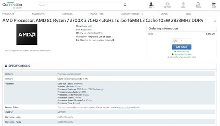Viewport: 220px width, 126px height.
Task: Open the Services menu
Action: 67,14
